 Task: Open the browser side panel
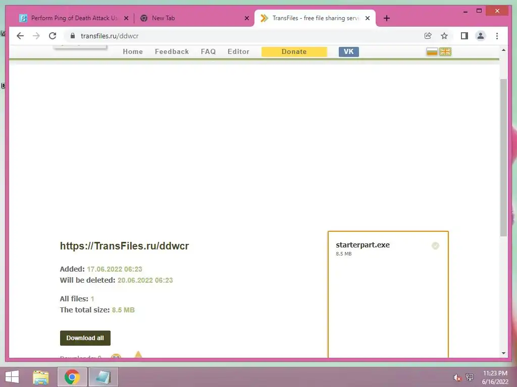[x=464, y=36]
